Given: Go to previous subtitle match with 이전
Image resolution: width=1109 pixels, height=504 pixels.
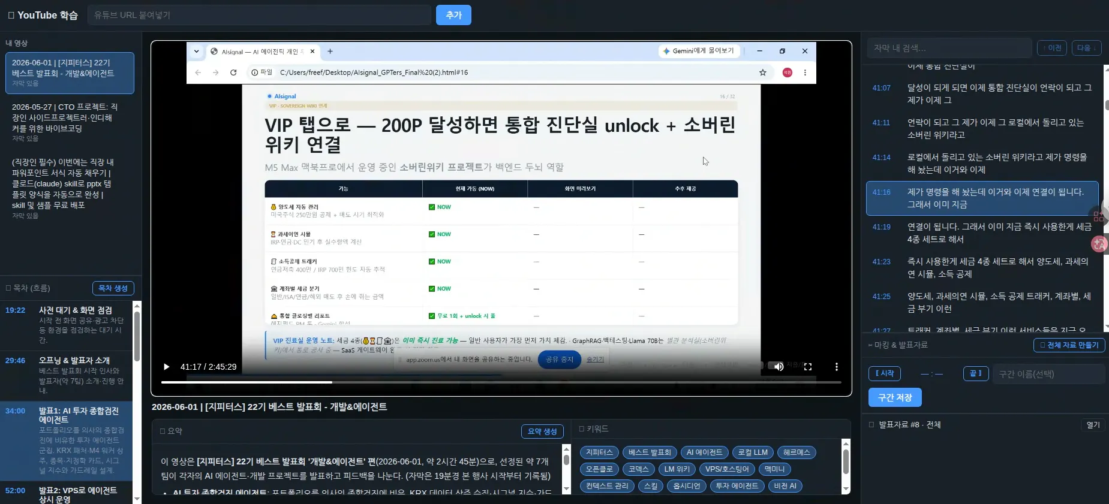Looking at the screenshot, I should pos(1052,48).
